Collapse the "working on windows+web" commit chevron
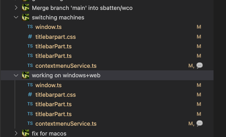 [16, 75]
